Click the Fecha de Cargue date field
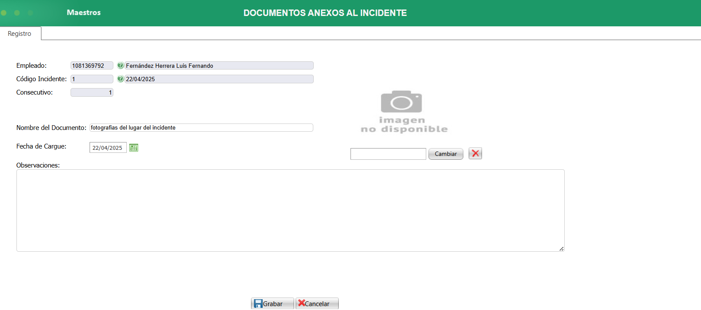Viewport: 701px width, 310px height. [x=108, y=148]
